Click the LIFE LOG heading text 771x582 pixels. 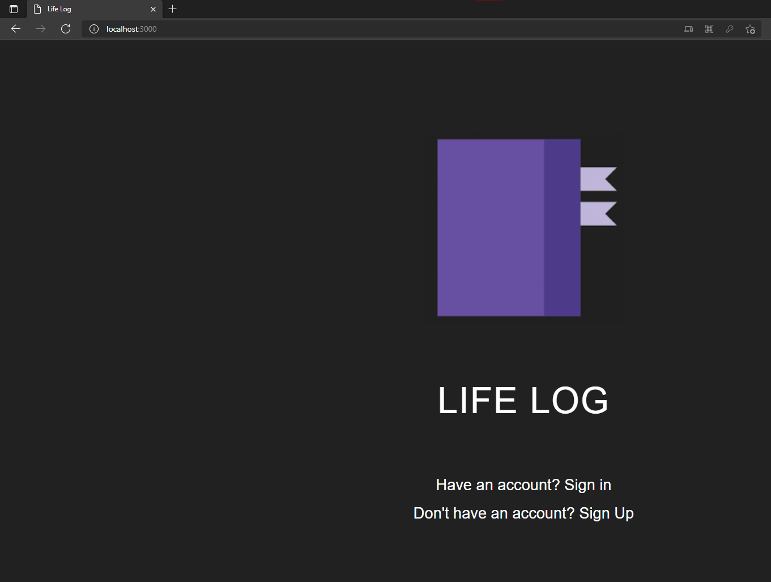[x=523, y=400]
